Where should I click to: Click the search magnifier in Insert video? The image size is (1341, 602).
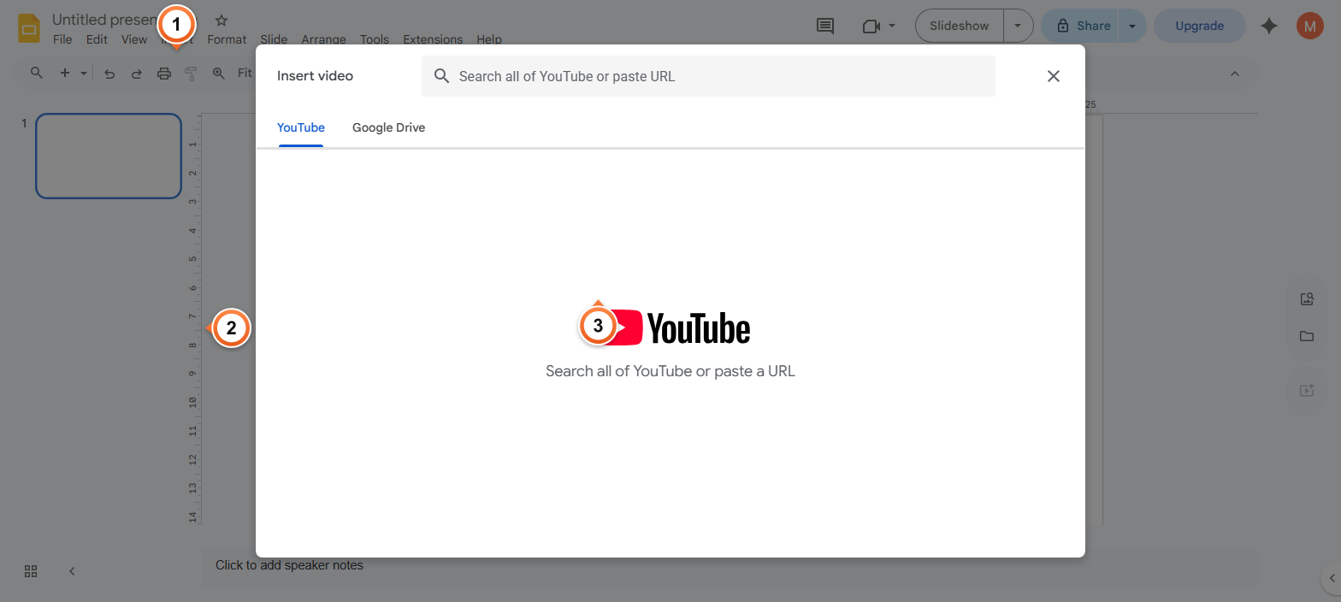[441, 76]
